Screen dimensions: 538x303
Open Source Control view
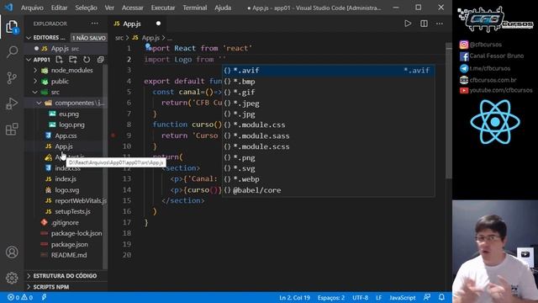click(x=12, y=78)
